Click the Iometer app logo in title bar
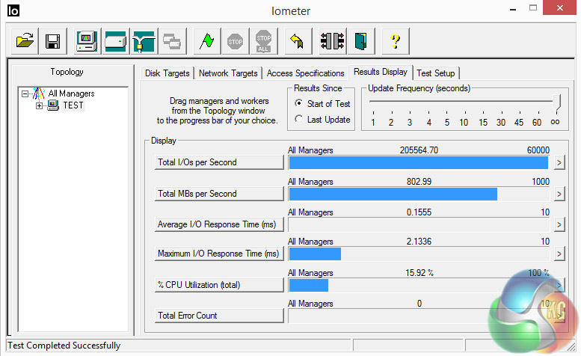 click(13, 10)
